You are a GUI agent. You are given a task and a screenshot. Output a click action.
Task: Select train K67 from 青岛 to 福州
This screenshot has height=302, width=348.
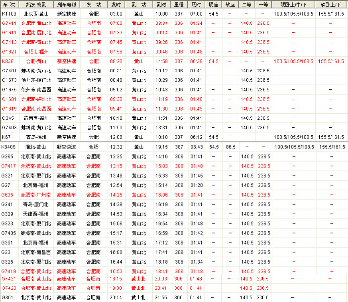pos(6,137)
